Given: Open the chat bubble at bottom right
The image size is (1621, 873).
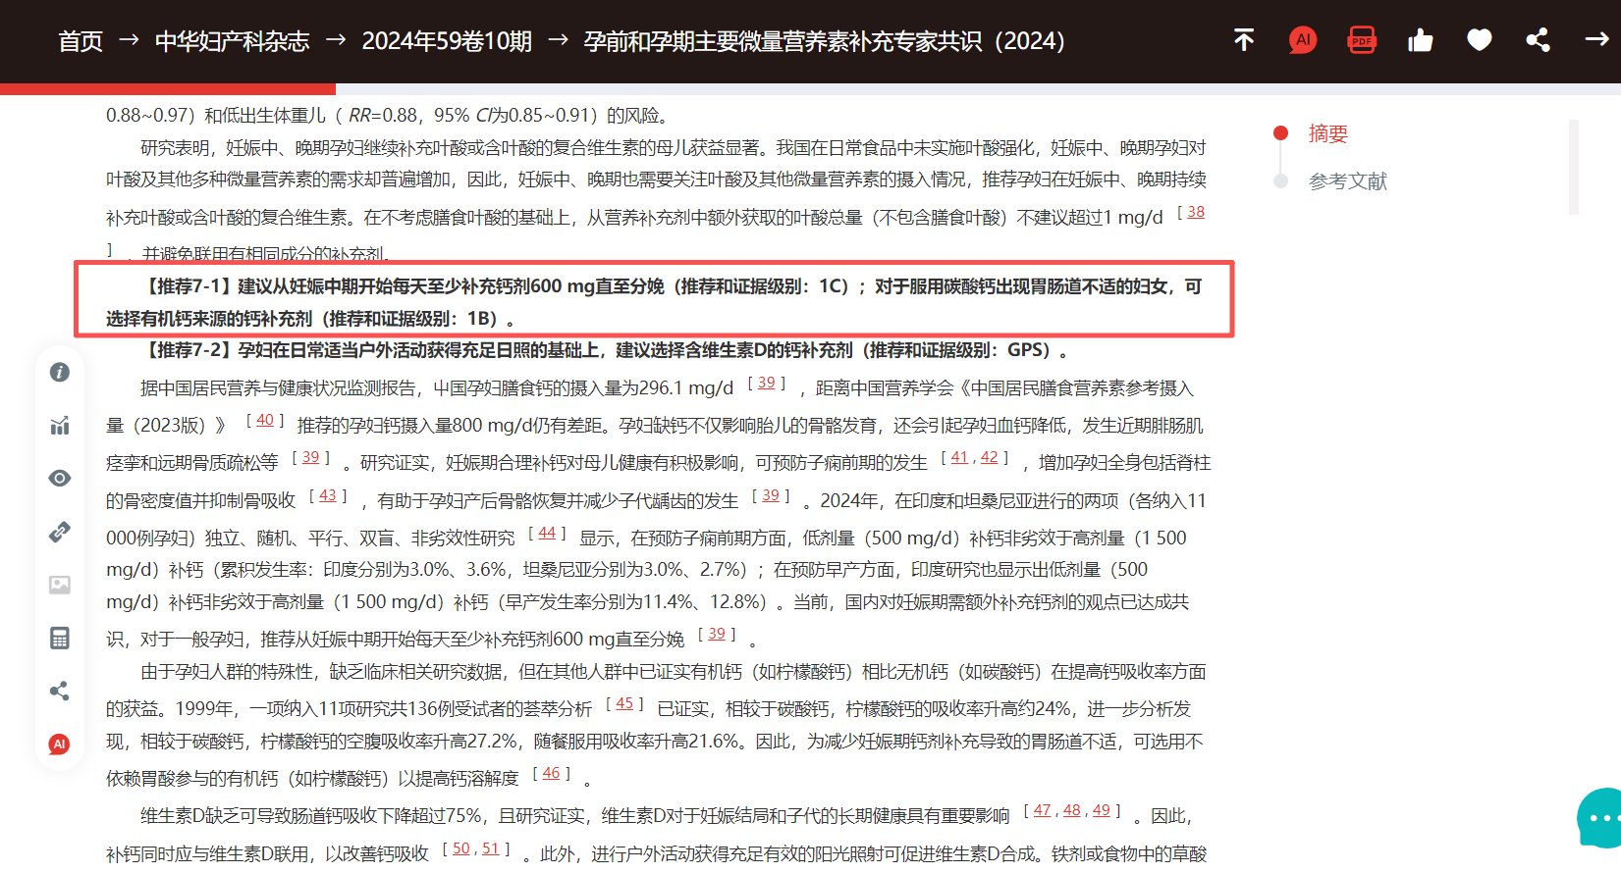Looking at the screenshot, I should pos(1600,818).
